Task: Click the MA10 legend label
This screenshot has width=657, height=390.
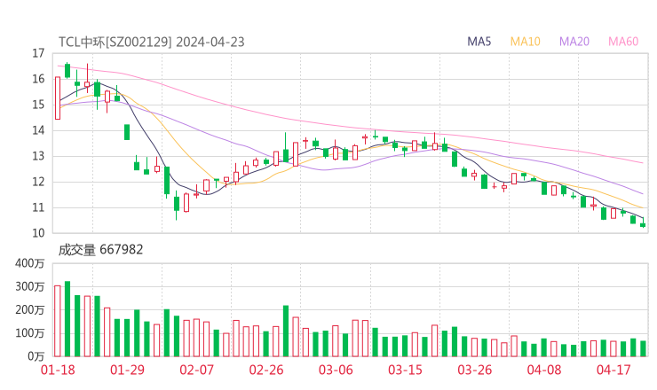Action: [x=525, y=42]
